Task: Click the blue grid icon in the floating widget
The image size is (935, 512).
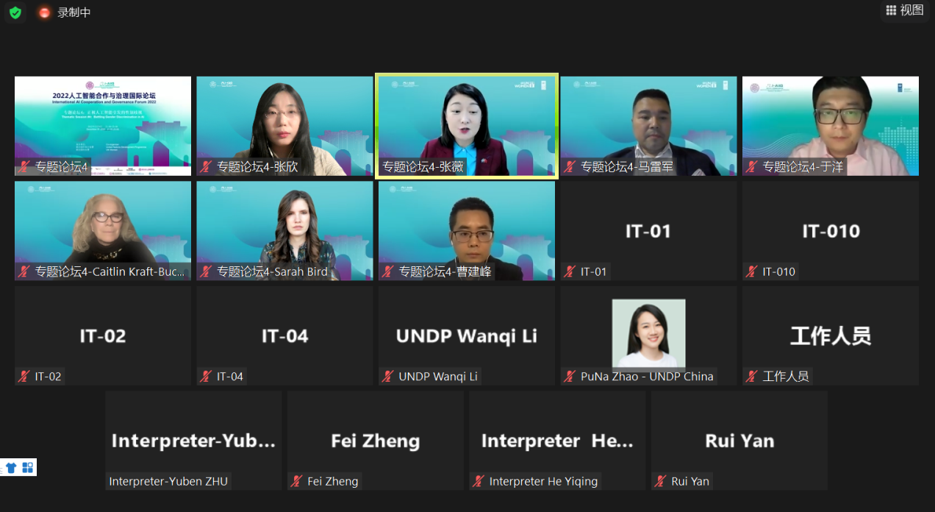Action: pos(27,467)
